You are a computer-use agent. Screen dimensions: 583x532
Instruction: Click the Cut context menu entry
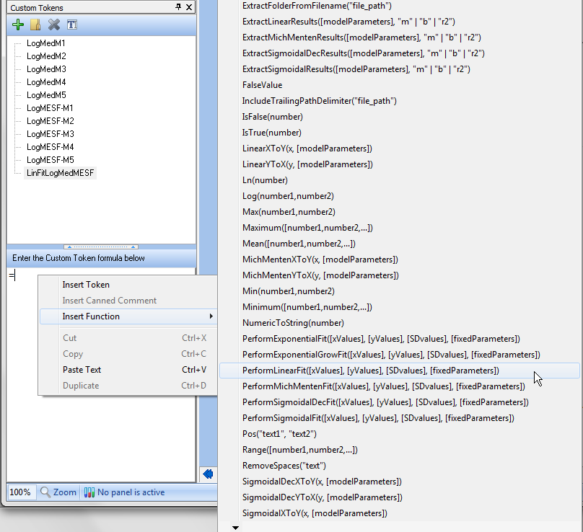point(128,338)
